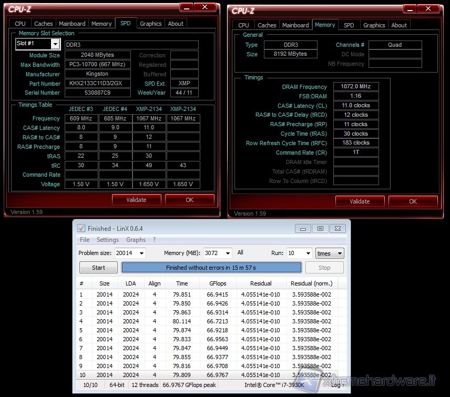The height and width of the screenshot is (397, 450).
Task: Open the 'times' run unit dropdown
Action: (x=339, y=253)
